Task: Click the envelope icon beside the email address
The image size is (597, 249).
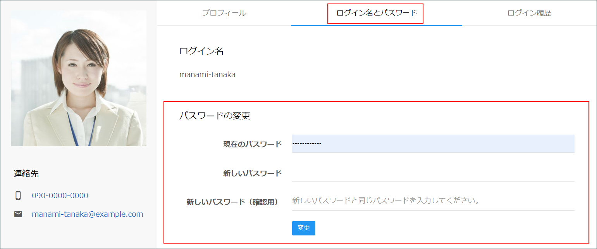Action: click(19, 214)
